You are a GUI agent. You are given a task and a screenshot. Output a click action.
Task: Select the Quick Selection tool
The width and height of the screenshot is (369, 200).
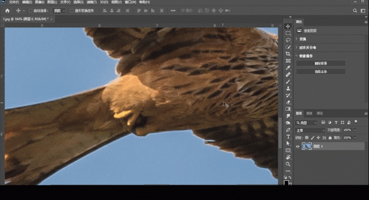[288, 47]
